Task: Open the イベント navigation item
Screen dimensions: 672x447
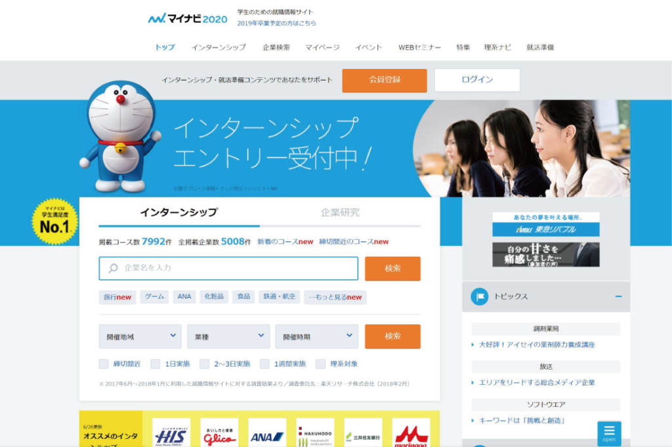Action: click(369, 47)
